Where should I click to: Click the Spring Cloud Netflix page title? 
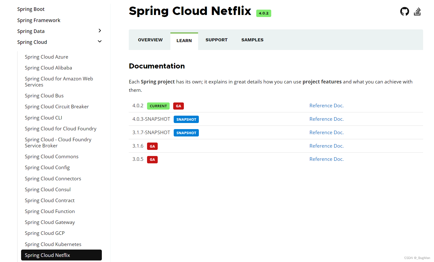(x=190, y=11)
